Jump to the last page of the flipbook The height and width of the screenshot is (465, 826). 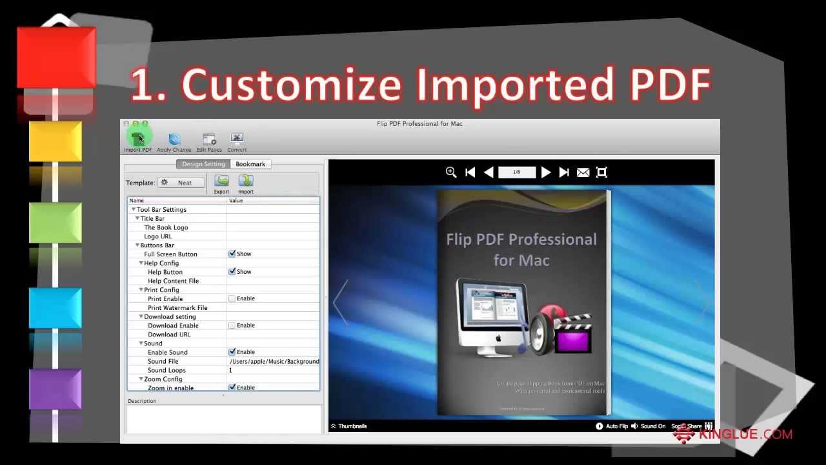click(x=564, y=172)
